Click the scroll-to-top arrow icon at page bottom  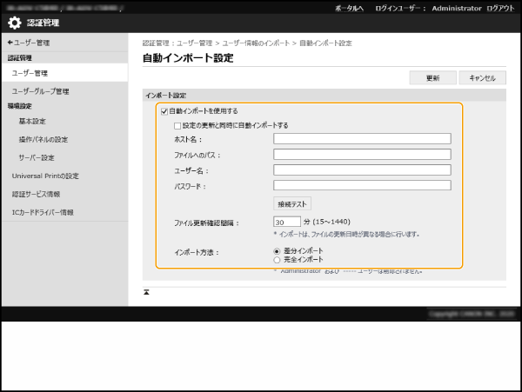tap(146, 292)
